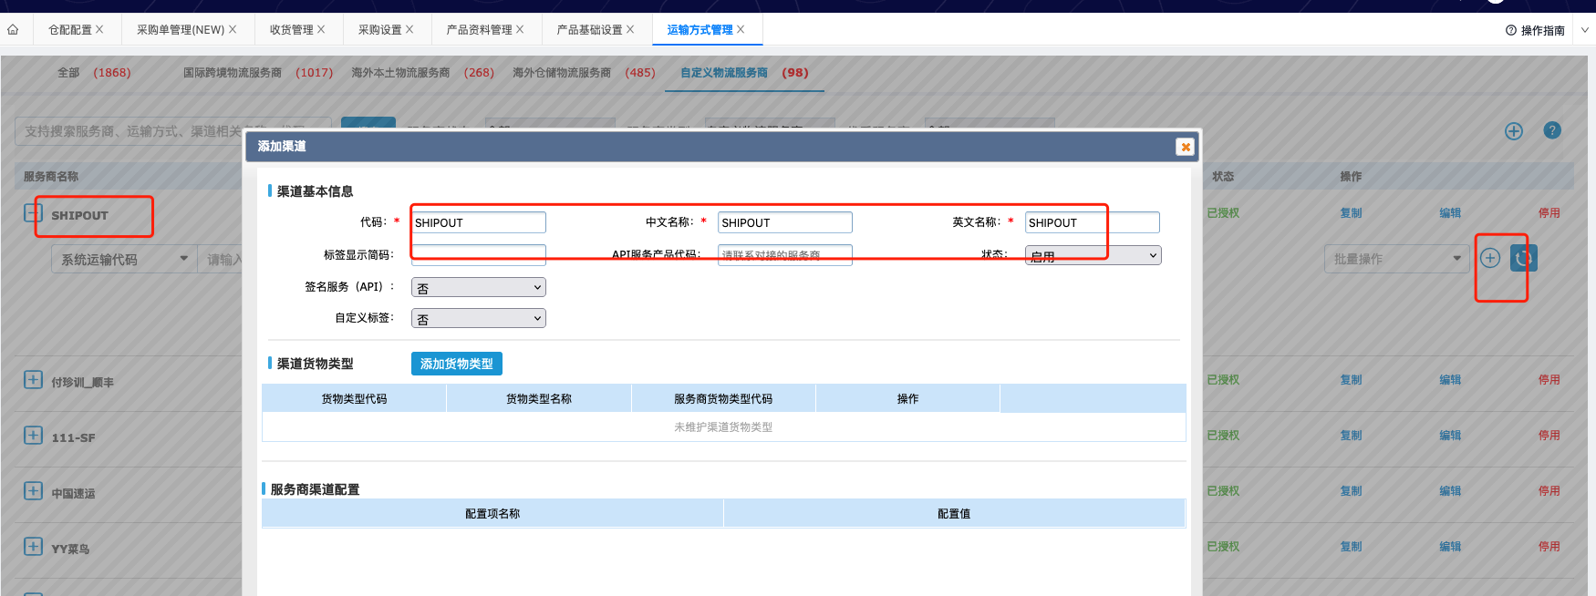Click 停用 in the 中国速运 row

click(x=1549, y=491)
